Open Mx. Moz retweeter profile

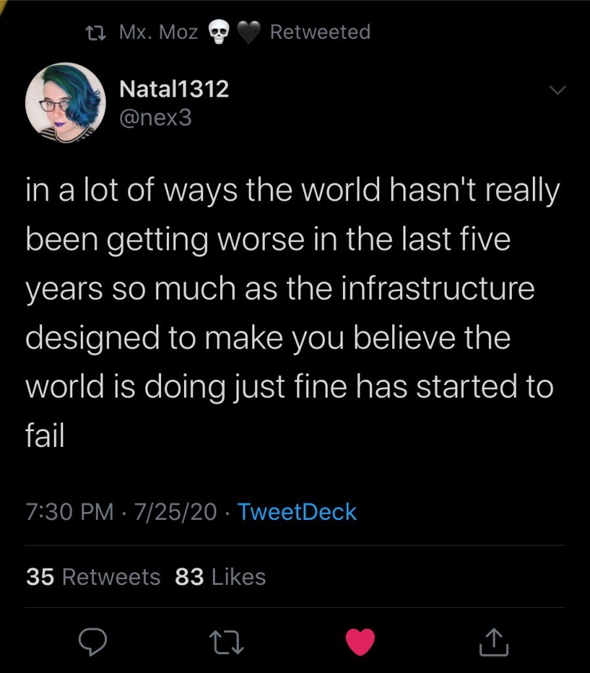[158, 32]
